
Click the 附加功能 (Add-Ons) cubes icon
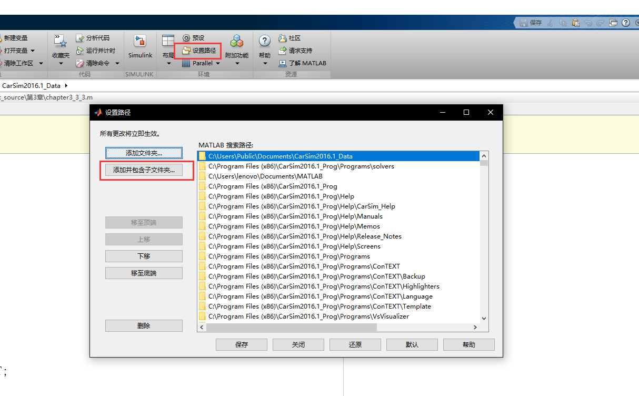coord(237,42)
